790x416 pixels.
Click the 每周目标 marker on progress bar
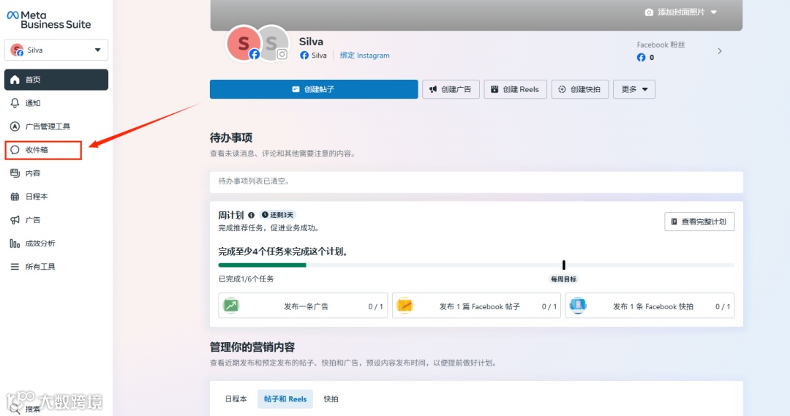coord(564,265)
